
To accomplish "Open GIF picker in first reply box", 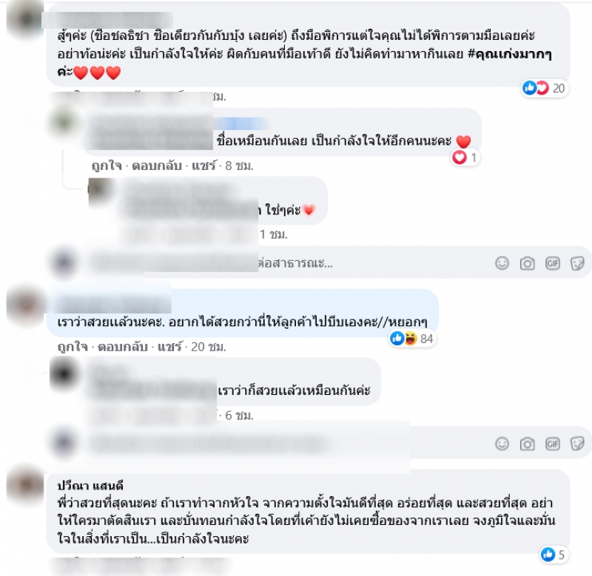I will tap(552, 263).
